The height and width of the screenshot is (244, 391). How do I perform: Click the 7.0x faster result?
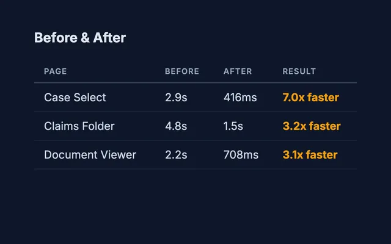pos(310,98)
